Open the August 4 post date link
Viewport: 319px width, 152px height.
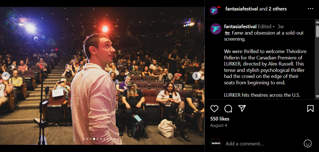(219, 125)
